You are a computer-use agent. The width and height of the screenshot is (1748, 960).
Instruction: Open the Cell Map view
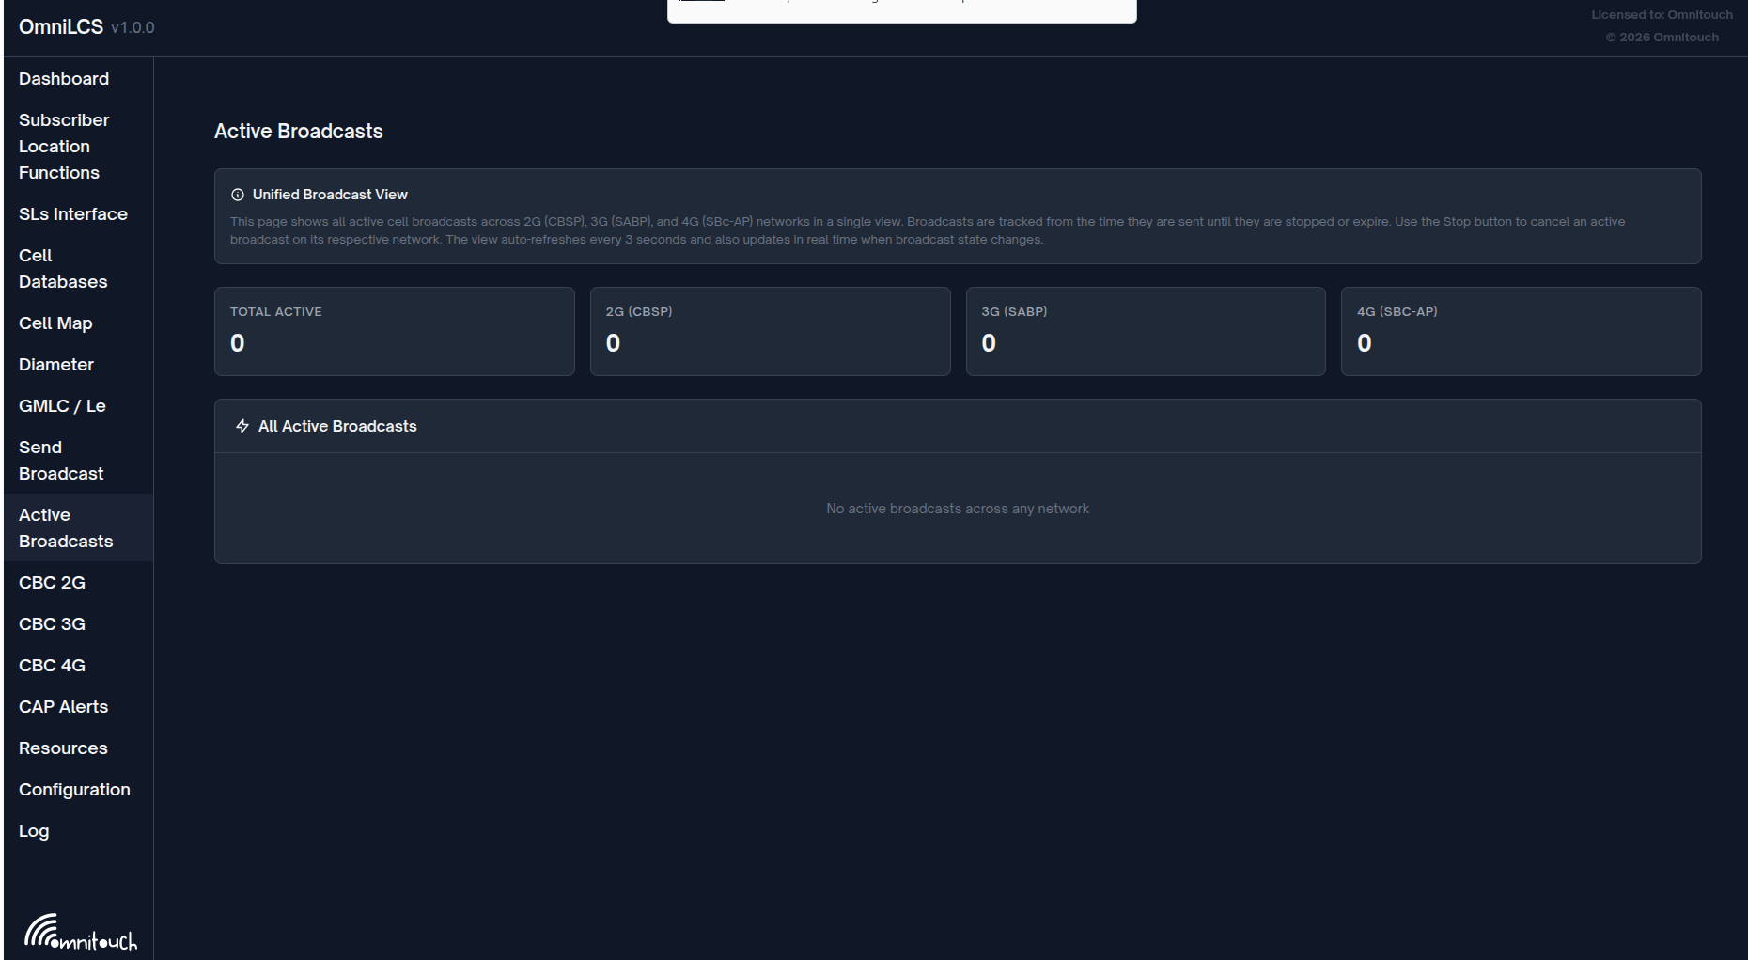[55, 323]
